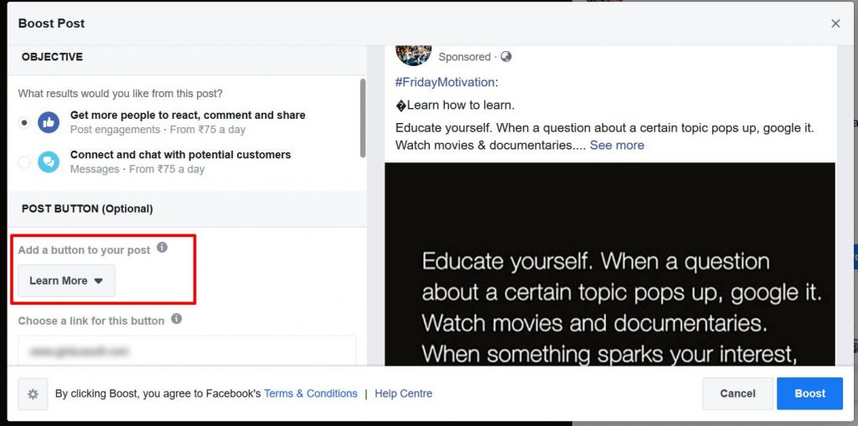The width and height of the screenshot is (858, 426).
Task: Click info icon beside Add a button
Action: coord(162,248)
